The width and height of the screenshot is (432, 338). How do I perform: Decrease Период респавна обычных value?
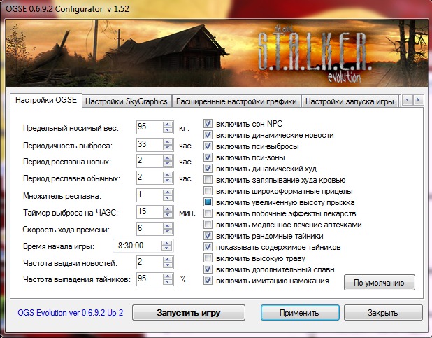pos(168,181)
